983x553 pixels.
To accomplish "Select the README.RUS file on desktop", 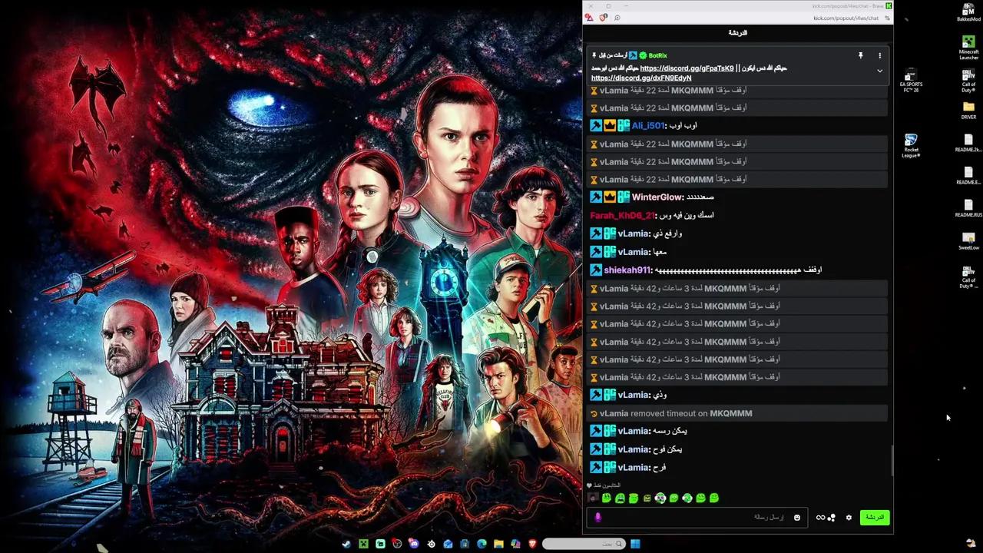I will [968, 208].
